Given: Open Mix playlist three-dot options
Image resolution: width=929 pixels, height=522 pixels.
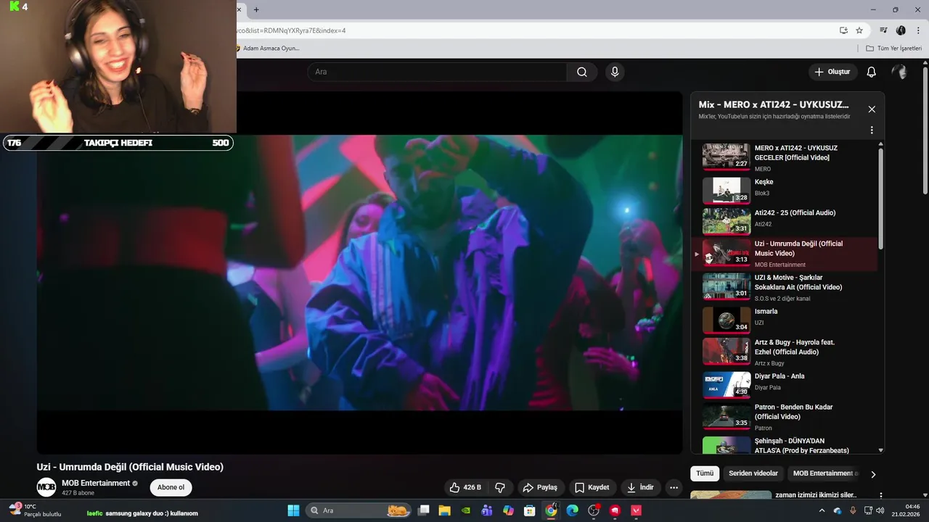Looking at the screenshot, I should coord(872,130).
